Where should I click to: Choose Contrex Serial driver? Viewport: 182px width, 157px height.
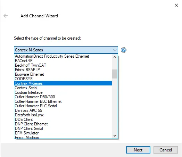pyautogui.click(x=63, y=88)
